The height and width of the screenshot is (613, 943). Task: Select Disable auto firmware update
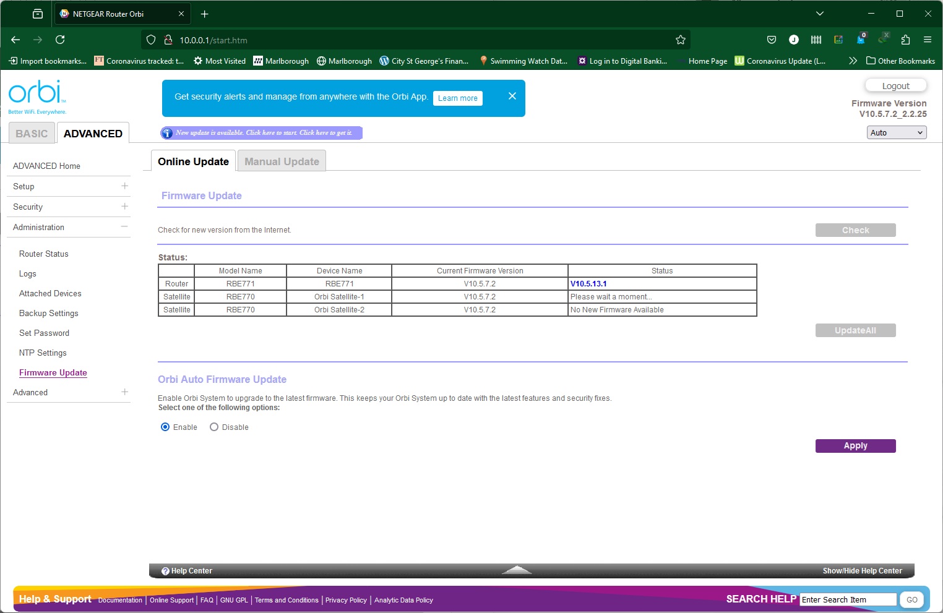click(x=214, y=427)
